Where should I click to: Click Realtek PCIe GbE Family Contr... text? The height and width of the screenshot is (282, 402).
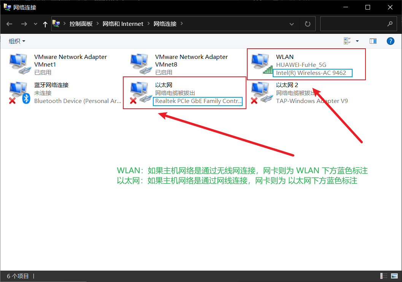(199, 101)
